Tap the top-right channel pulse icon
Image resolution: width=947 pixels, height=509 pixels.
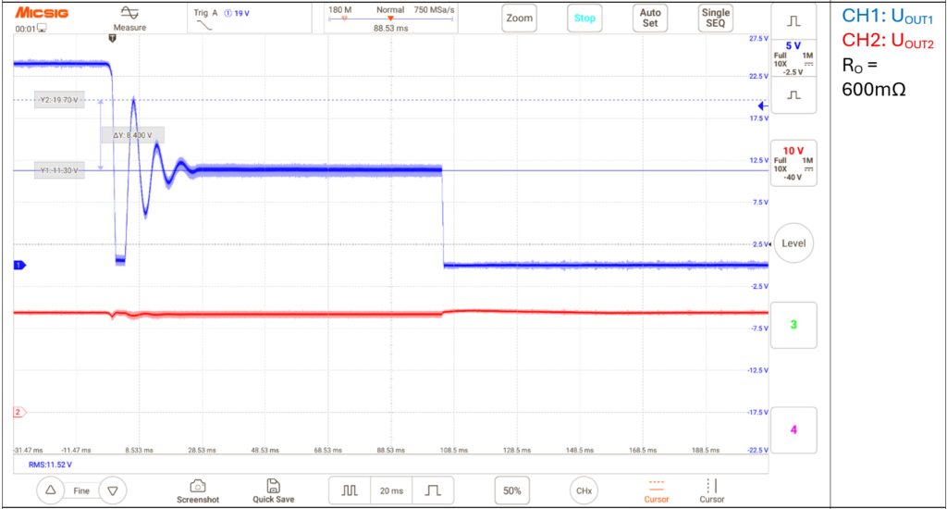793,21
